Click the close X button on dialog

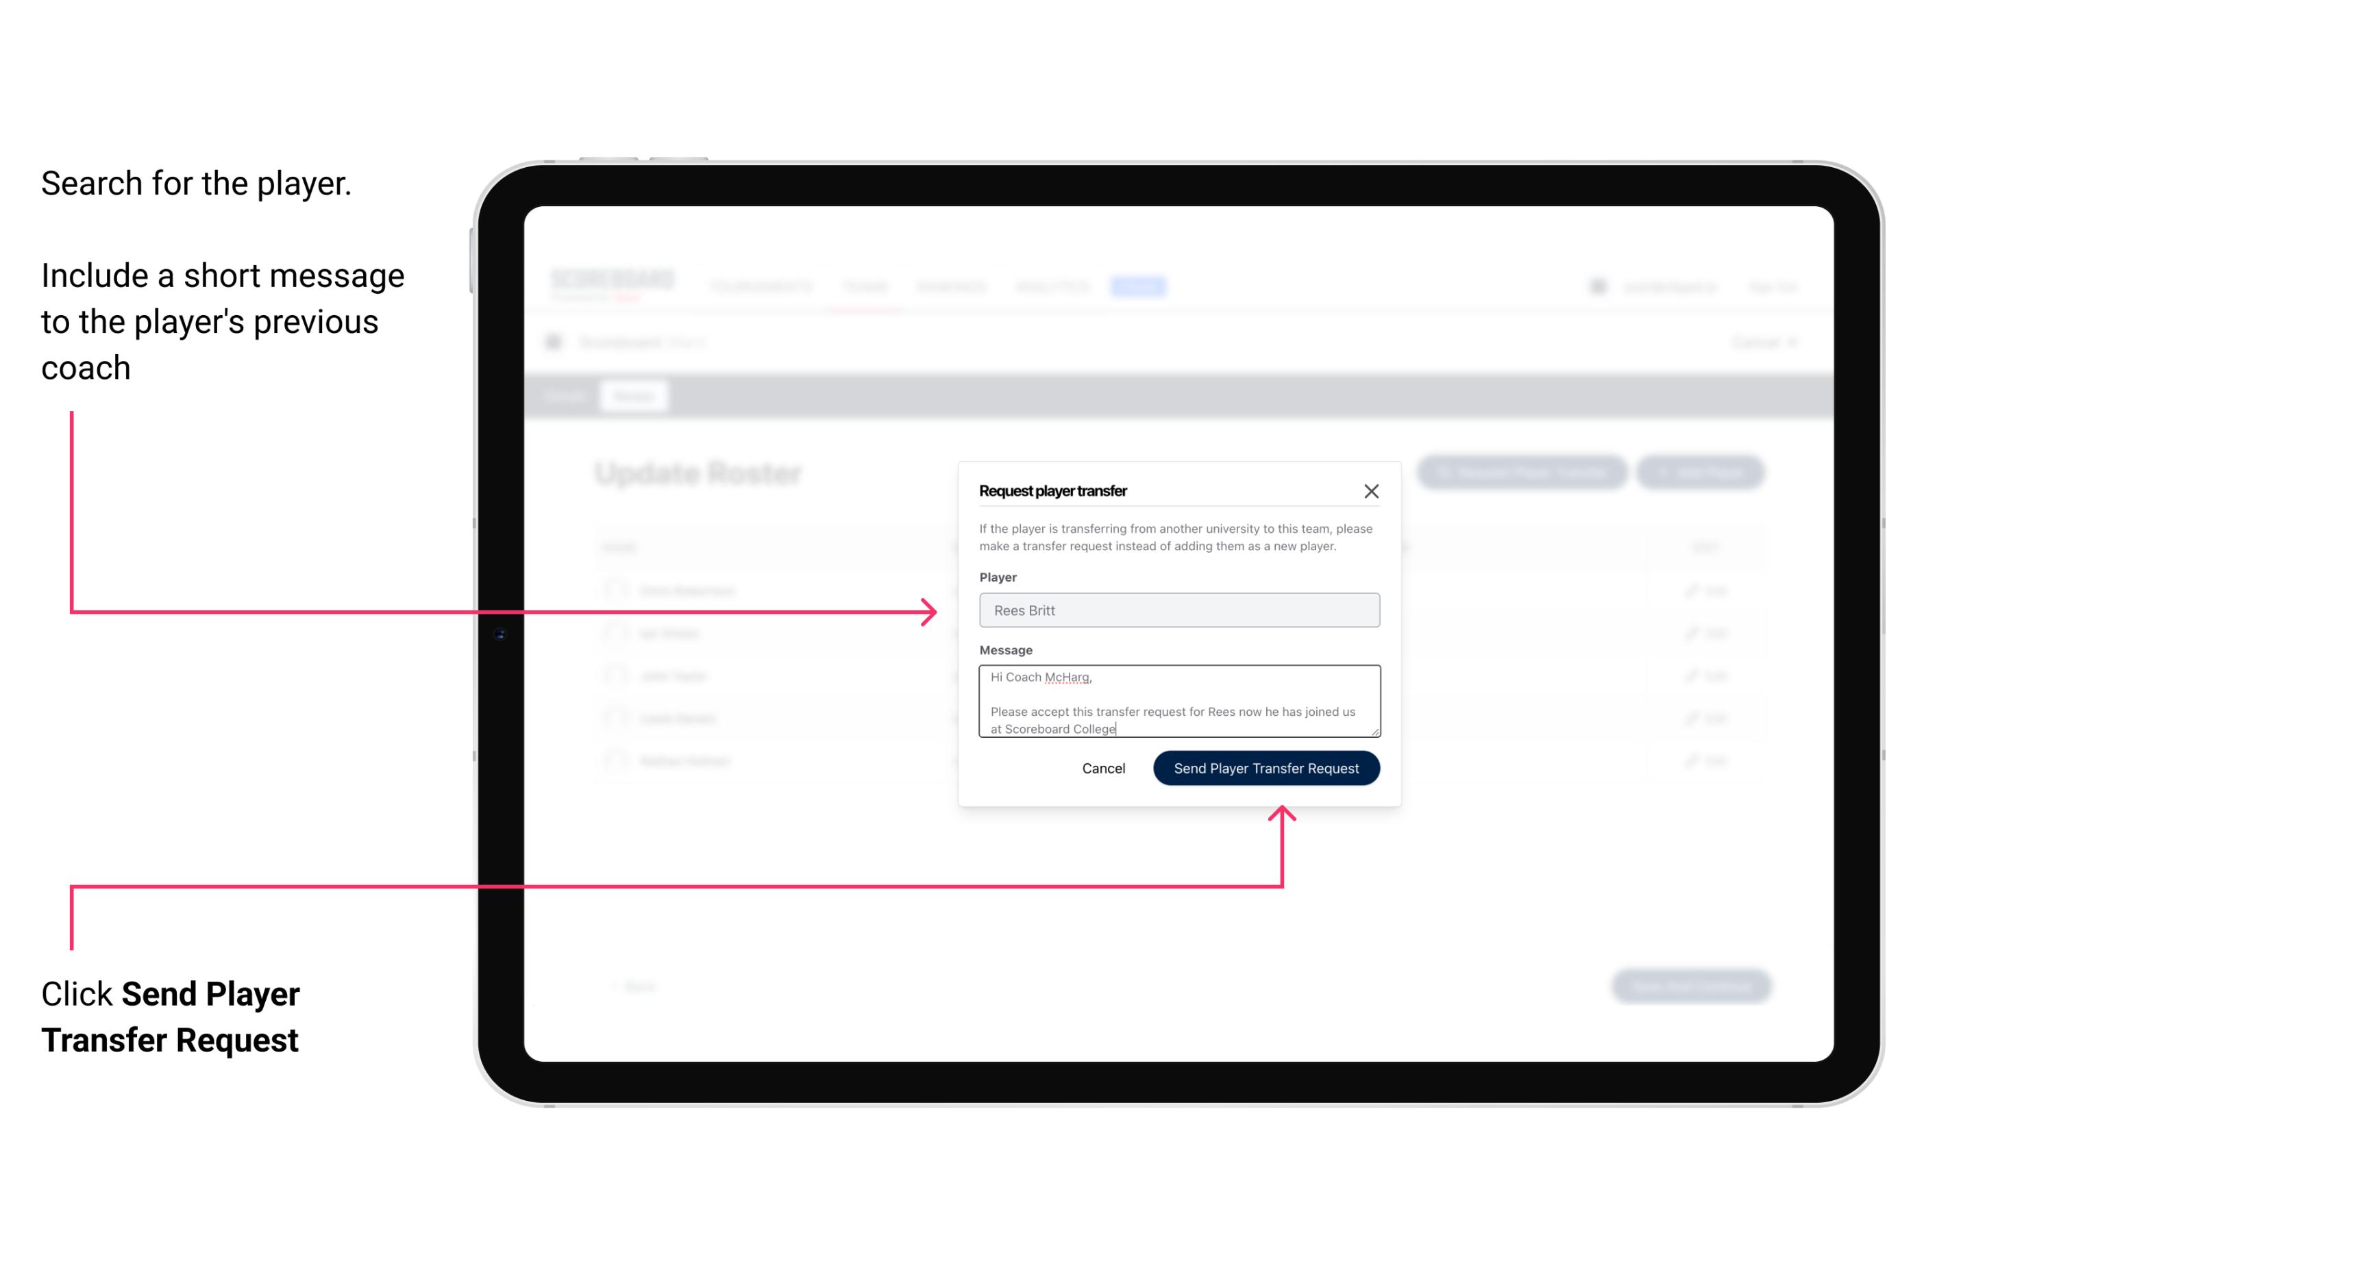[x=1372, y=490]
